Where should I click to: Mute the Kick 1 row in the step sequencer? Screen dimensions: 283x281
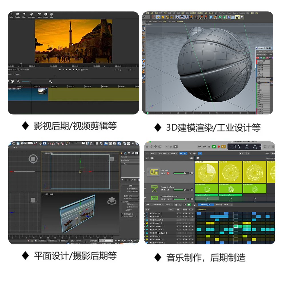coord(151,213)
